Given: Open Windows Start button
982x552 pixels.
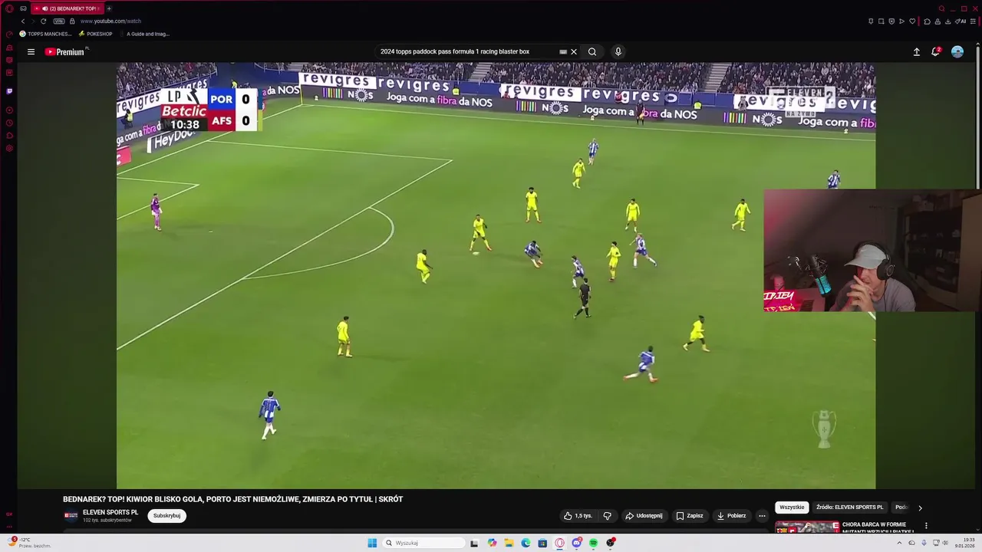Looking at the screenshot, I should coord(372,543).
